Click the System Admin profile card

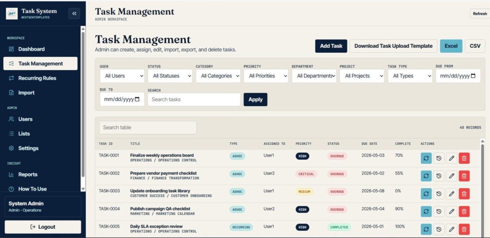43,206
